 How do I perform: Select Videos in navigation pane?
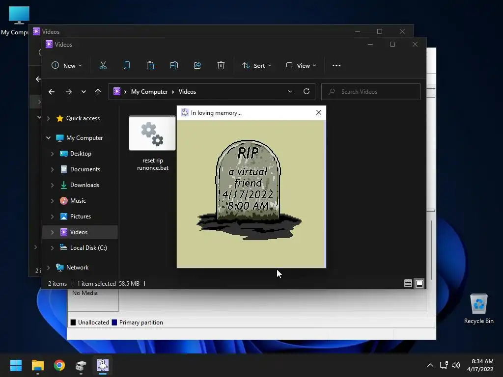tap(80, 232)
